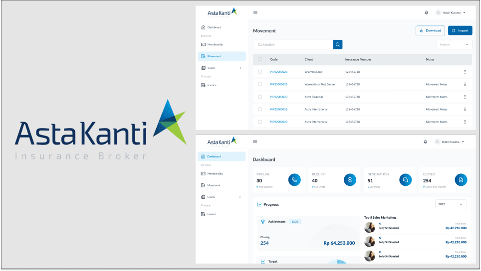Click the Download button
The image size is (481, 271).
(430, 30)
